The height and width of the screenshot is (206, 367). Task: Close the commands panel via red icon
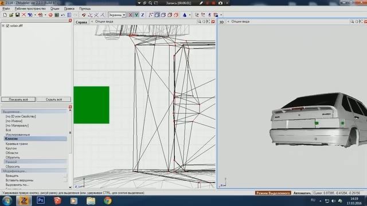[70, 107]
